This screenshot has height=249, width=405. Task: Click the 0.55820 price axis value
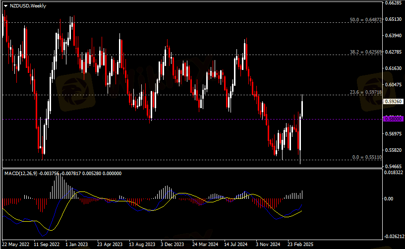point(394,150)
